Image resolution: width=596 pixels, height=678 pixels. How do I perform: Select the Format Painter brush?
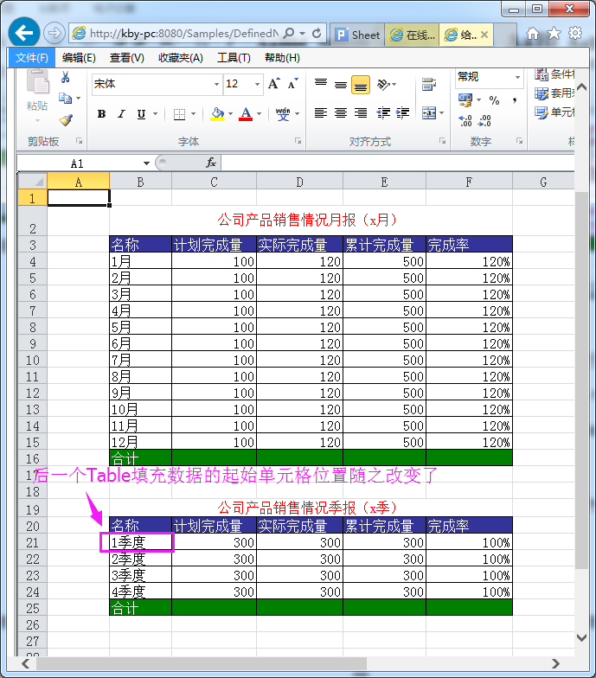pos(66,120)
